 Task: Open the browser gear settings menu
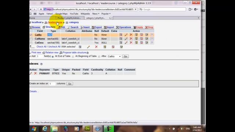[x=196, y=9]
